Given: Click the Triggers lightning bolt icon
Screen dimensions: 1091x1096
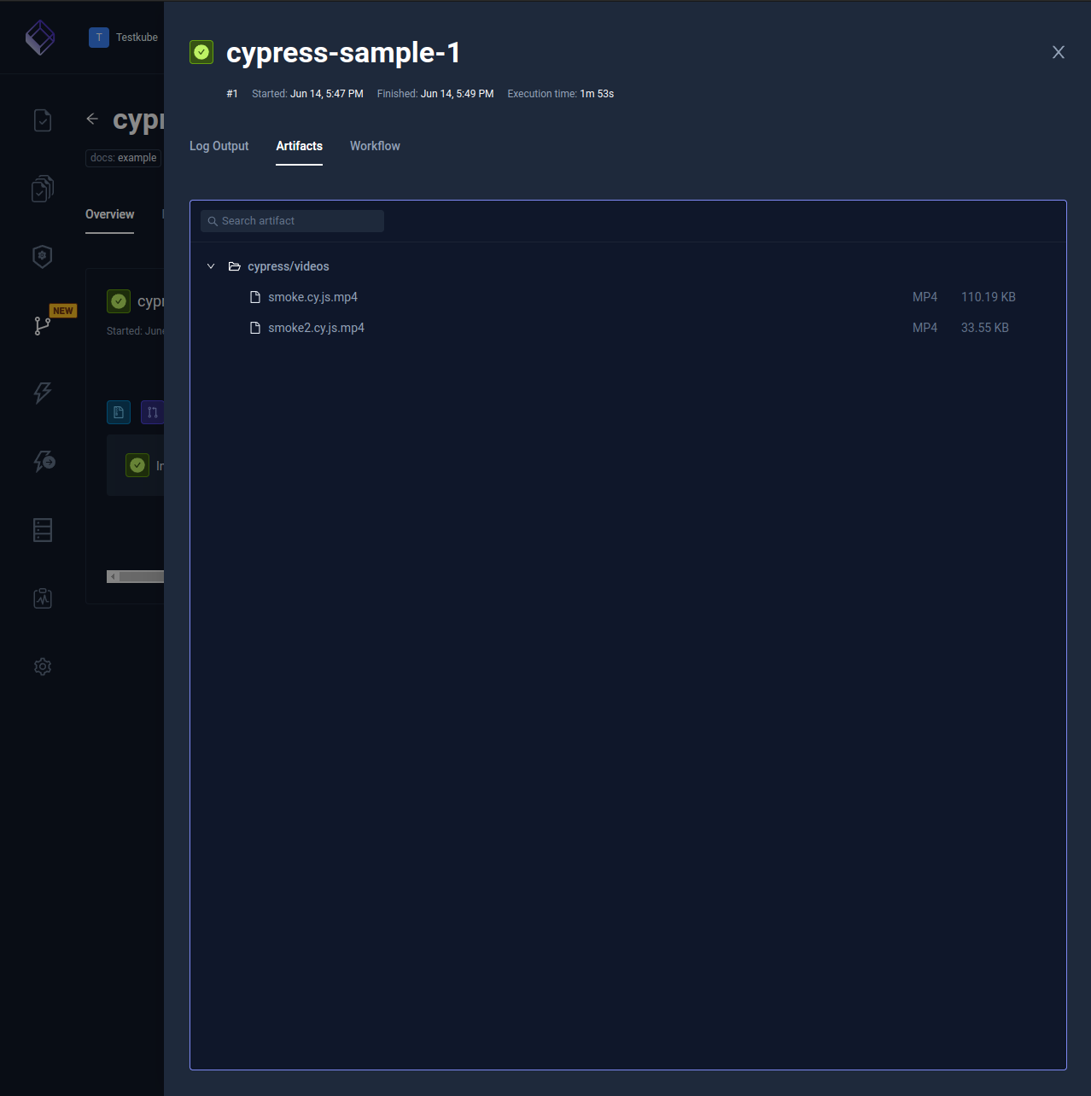Looking at the screenshot, I should click(x=42, y=393).
